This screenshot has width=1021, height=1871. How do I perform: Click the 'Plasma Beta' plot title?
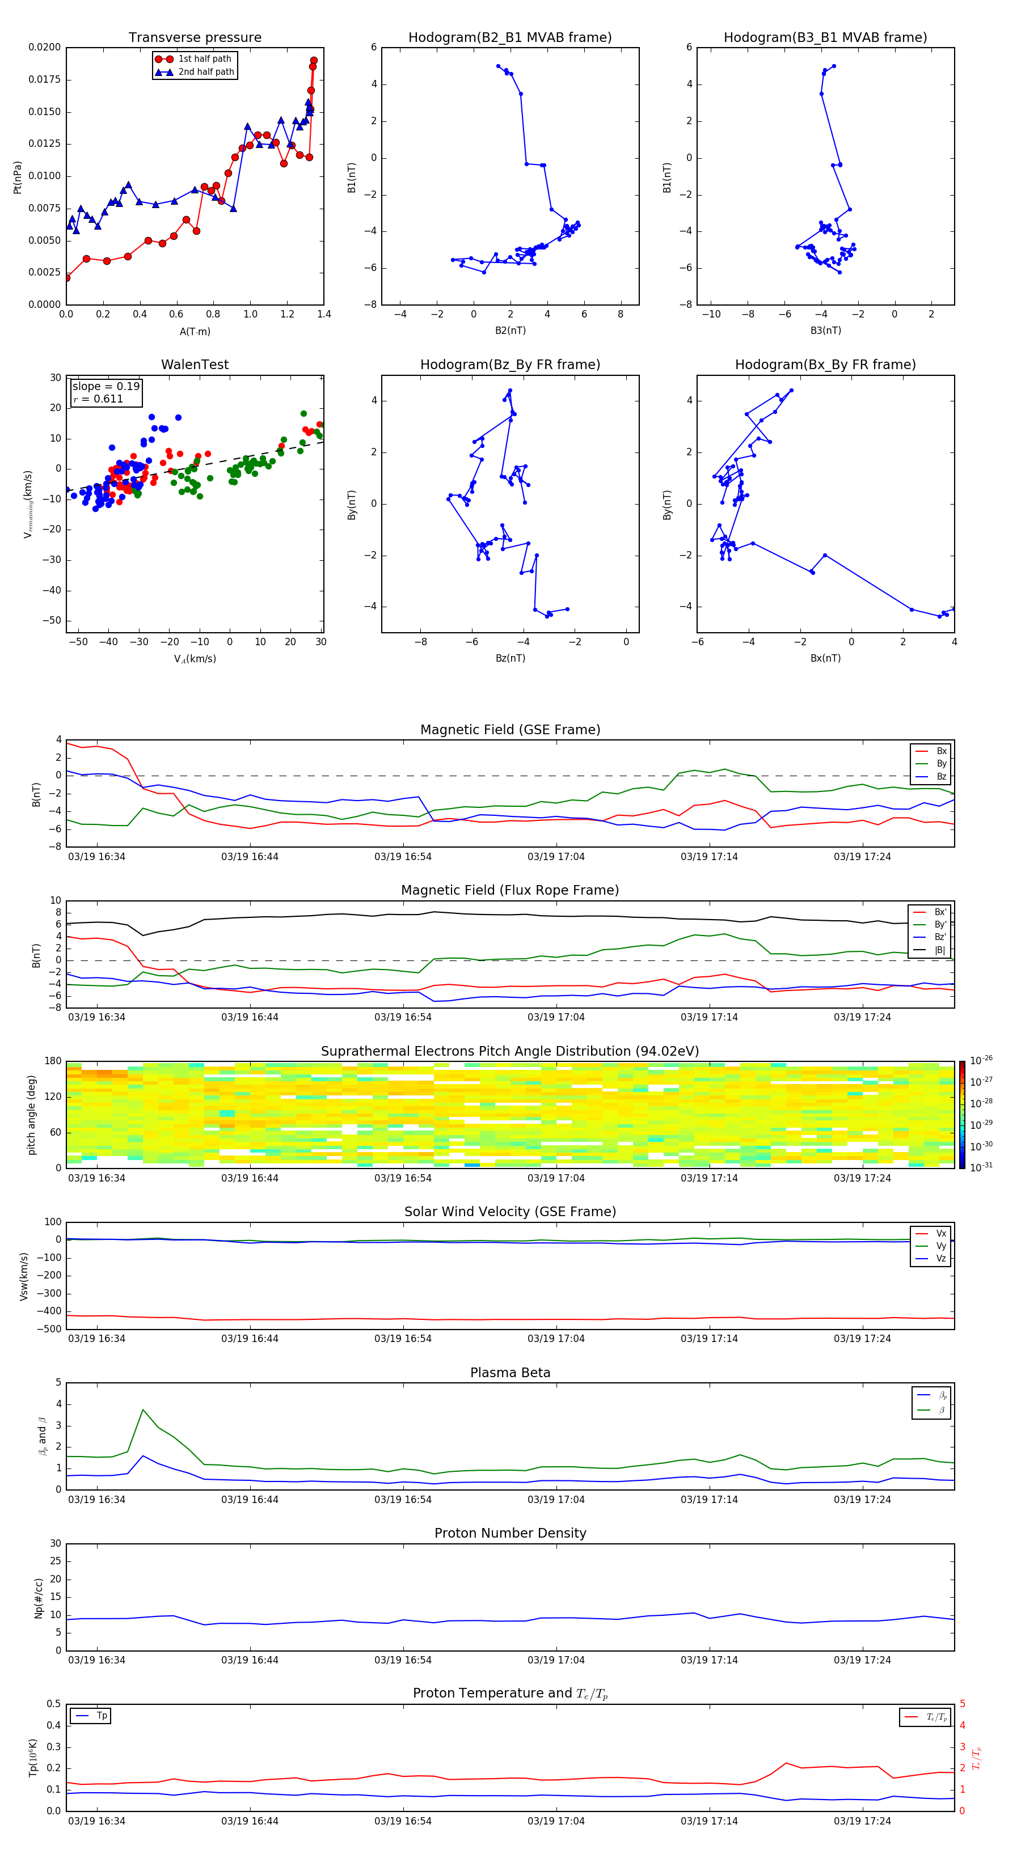click(x=510, y=1373)
